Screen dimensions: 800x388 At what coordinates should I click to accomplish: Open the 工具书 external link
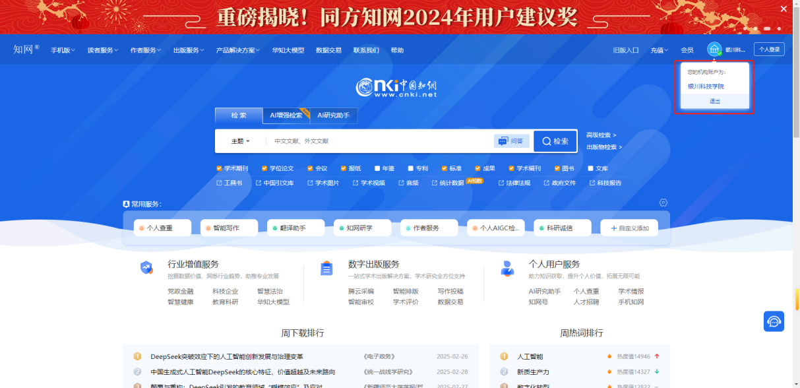[x=230, y=183]
